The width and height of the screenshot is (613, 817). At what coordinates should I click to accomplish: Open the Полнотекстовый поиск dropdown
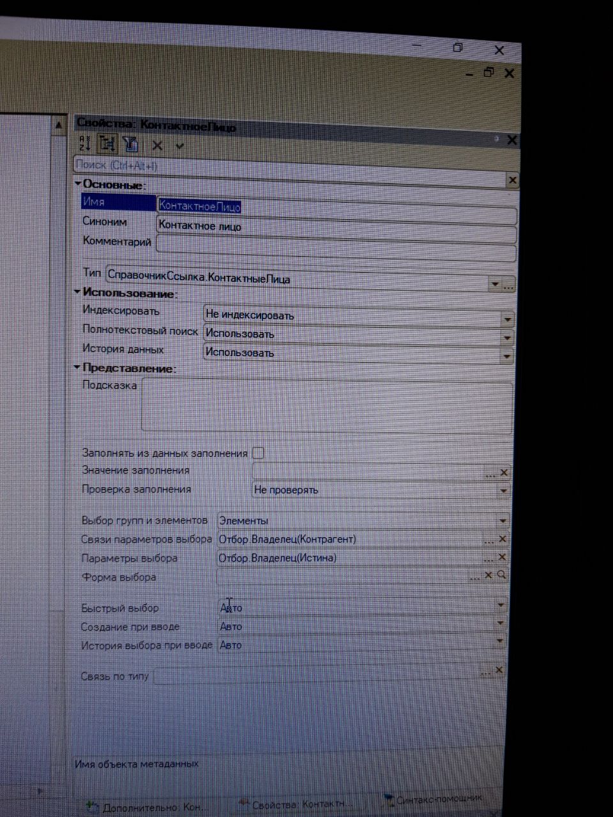(x=507, y=338)
